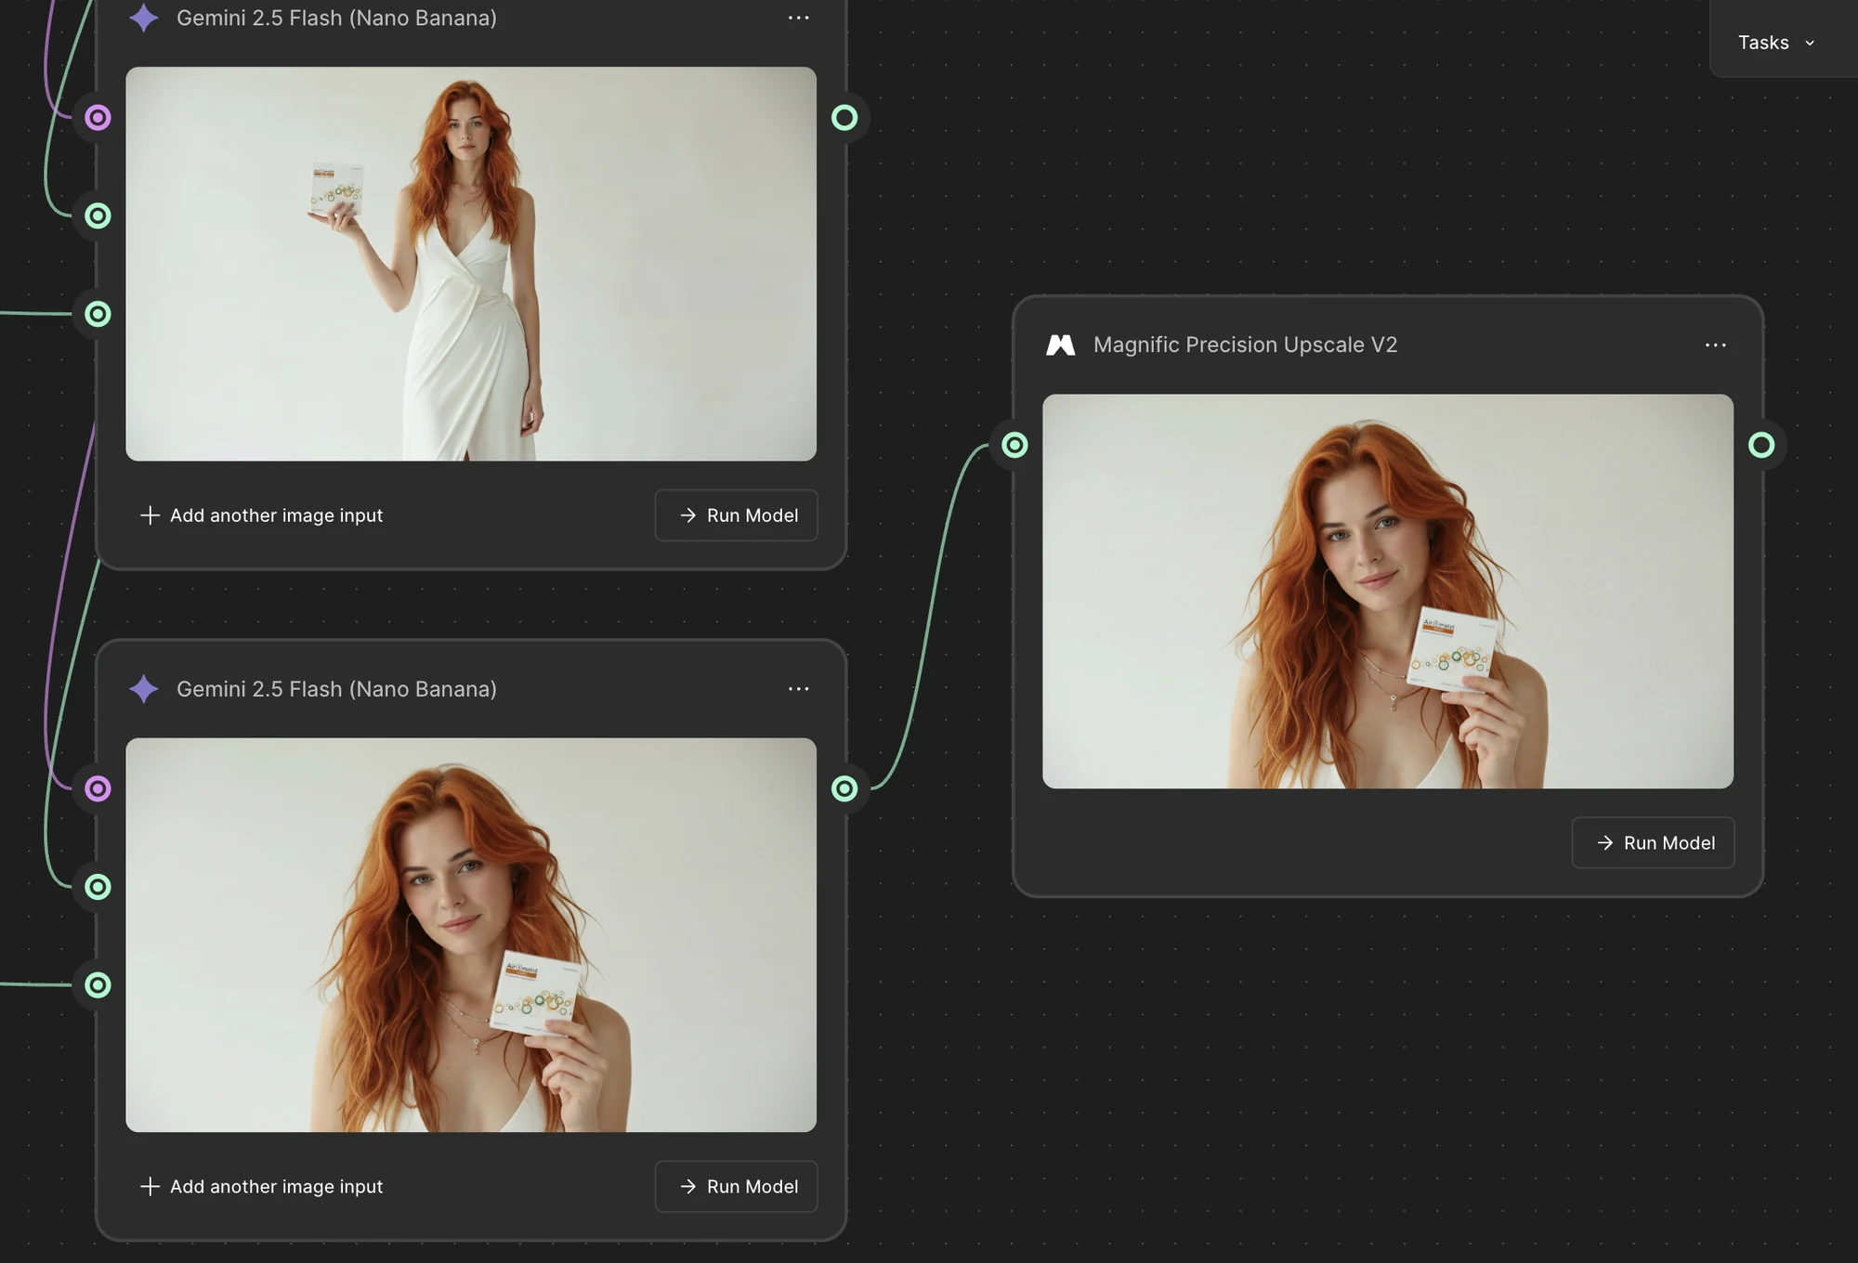Expand the Tasks dropdown
The image size is (1858, 1263).
click(x=1776, y=43)
